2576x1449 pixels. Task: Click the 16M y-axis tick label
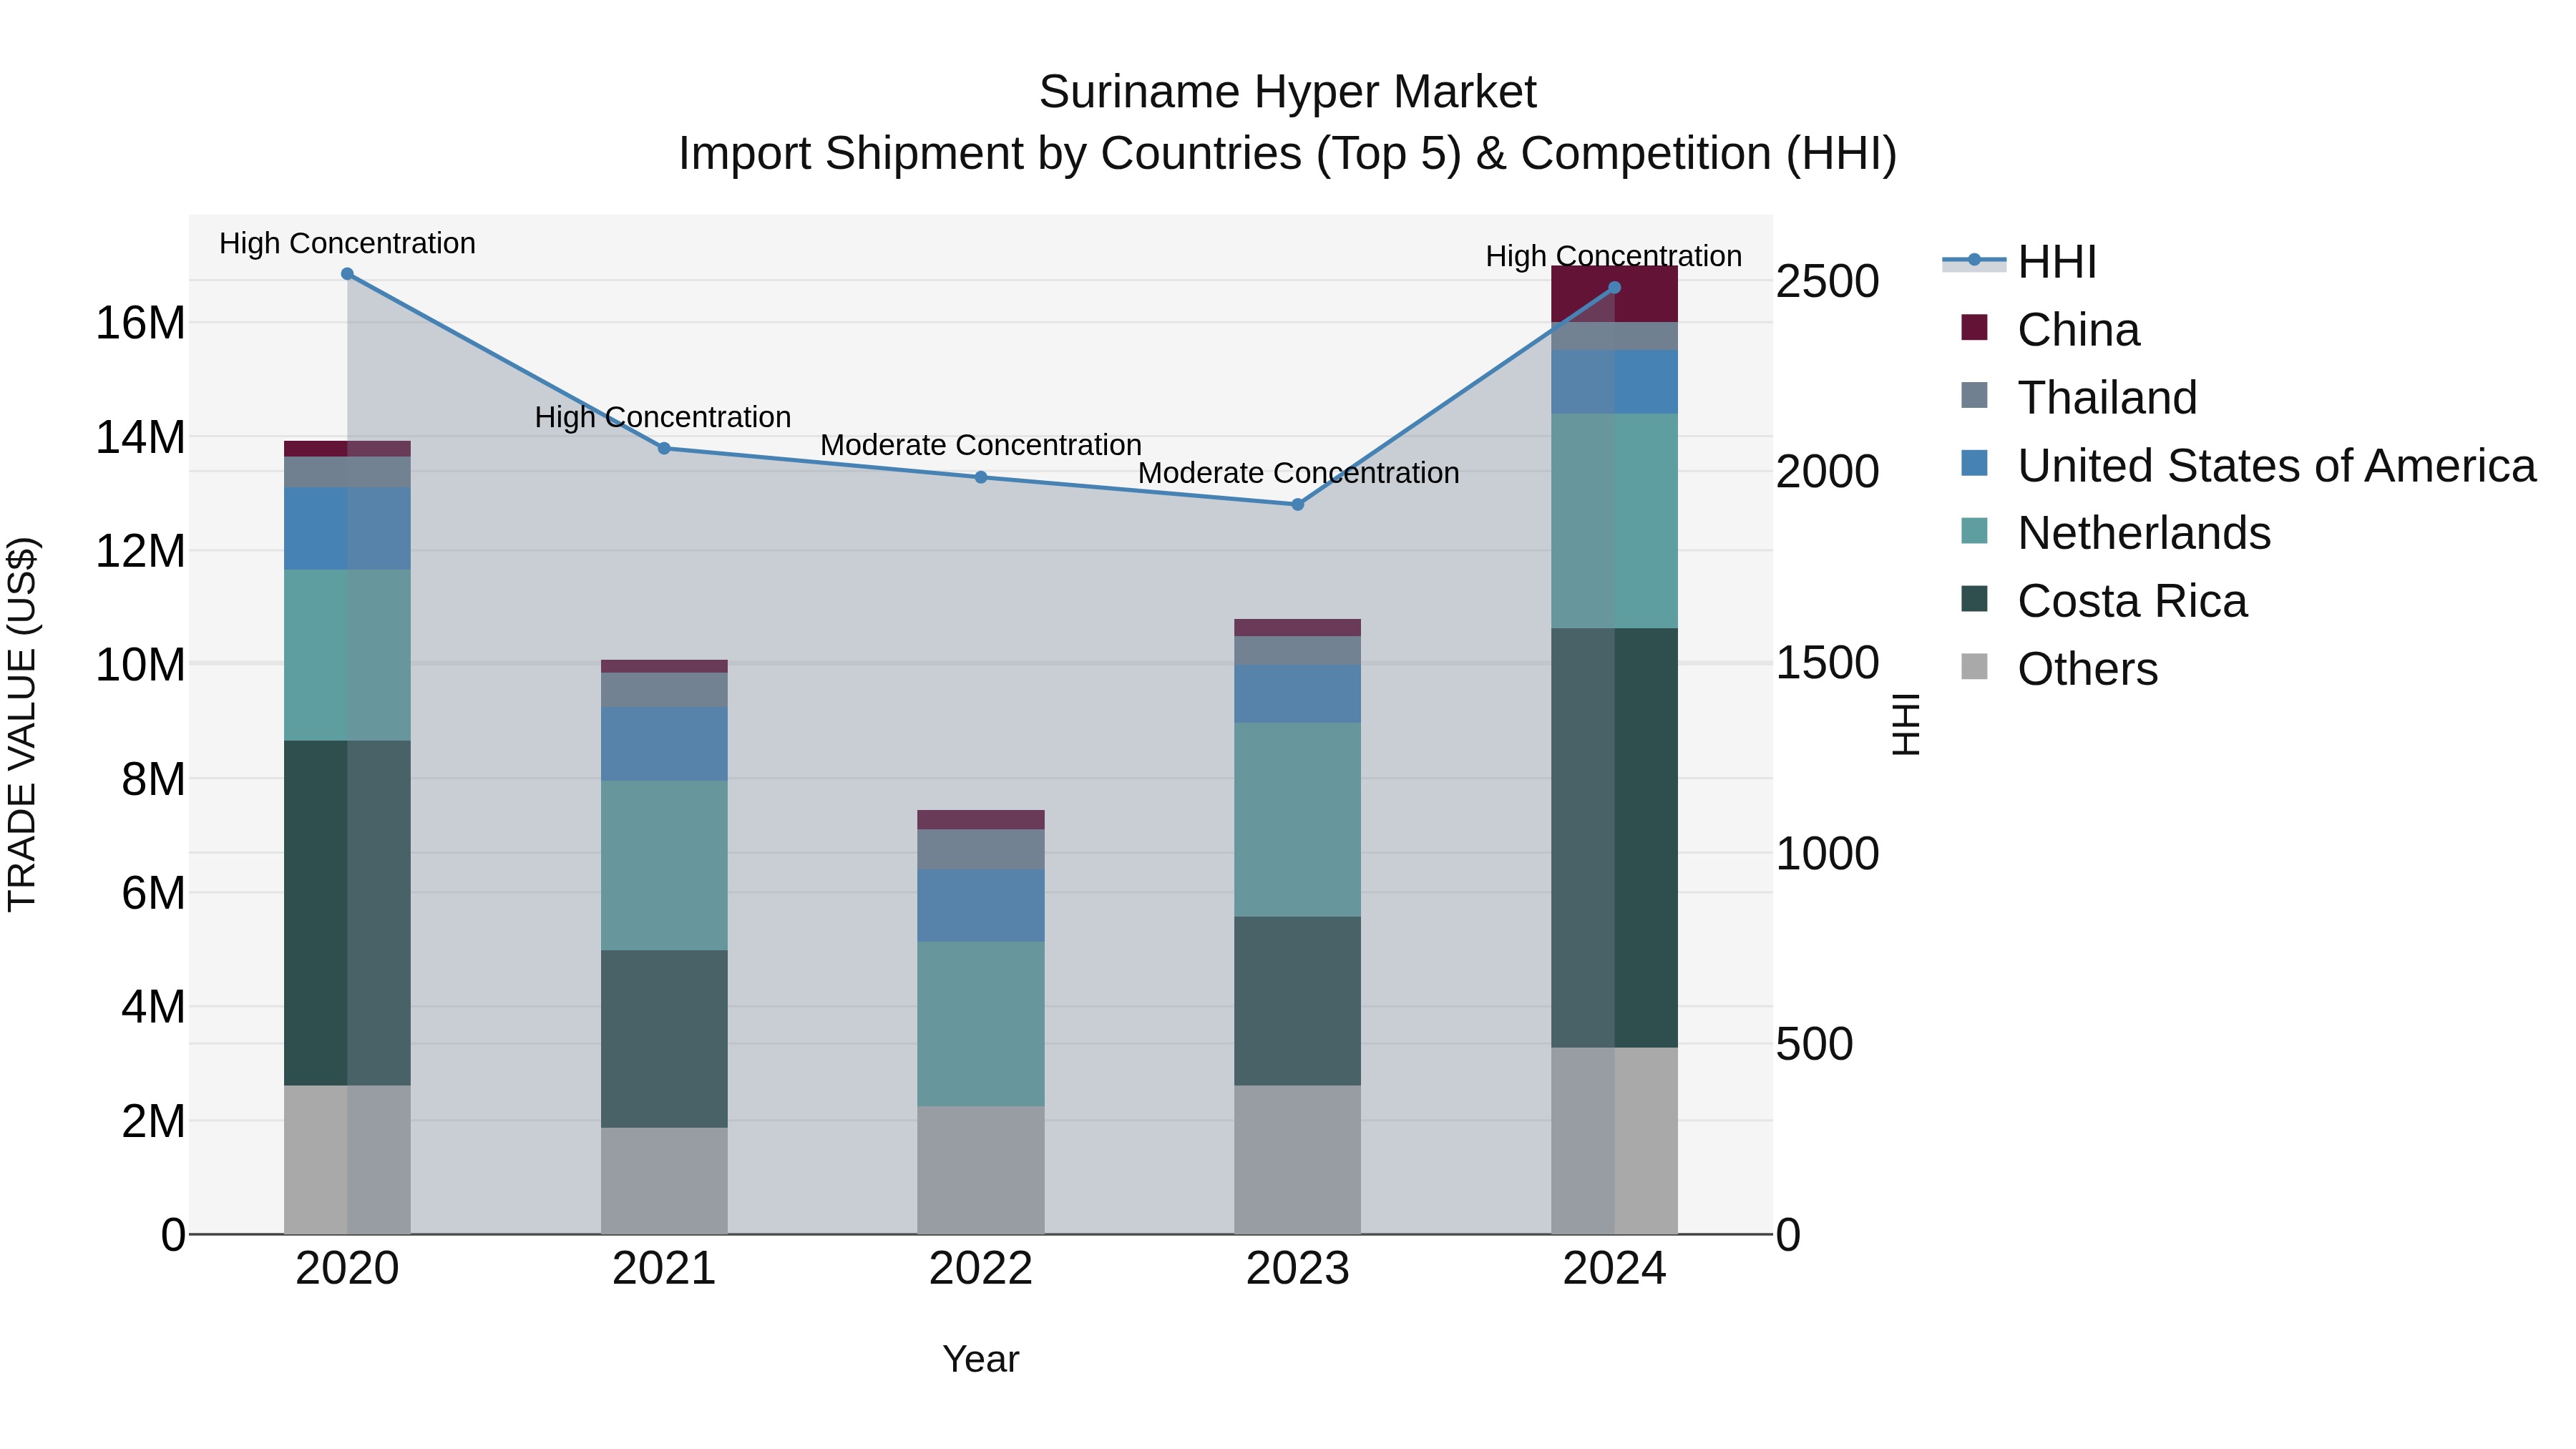pyautogui.click(x=140, y=323)
